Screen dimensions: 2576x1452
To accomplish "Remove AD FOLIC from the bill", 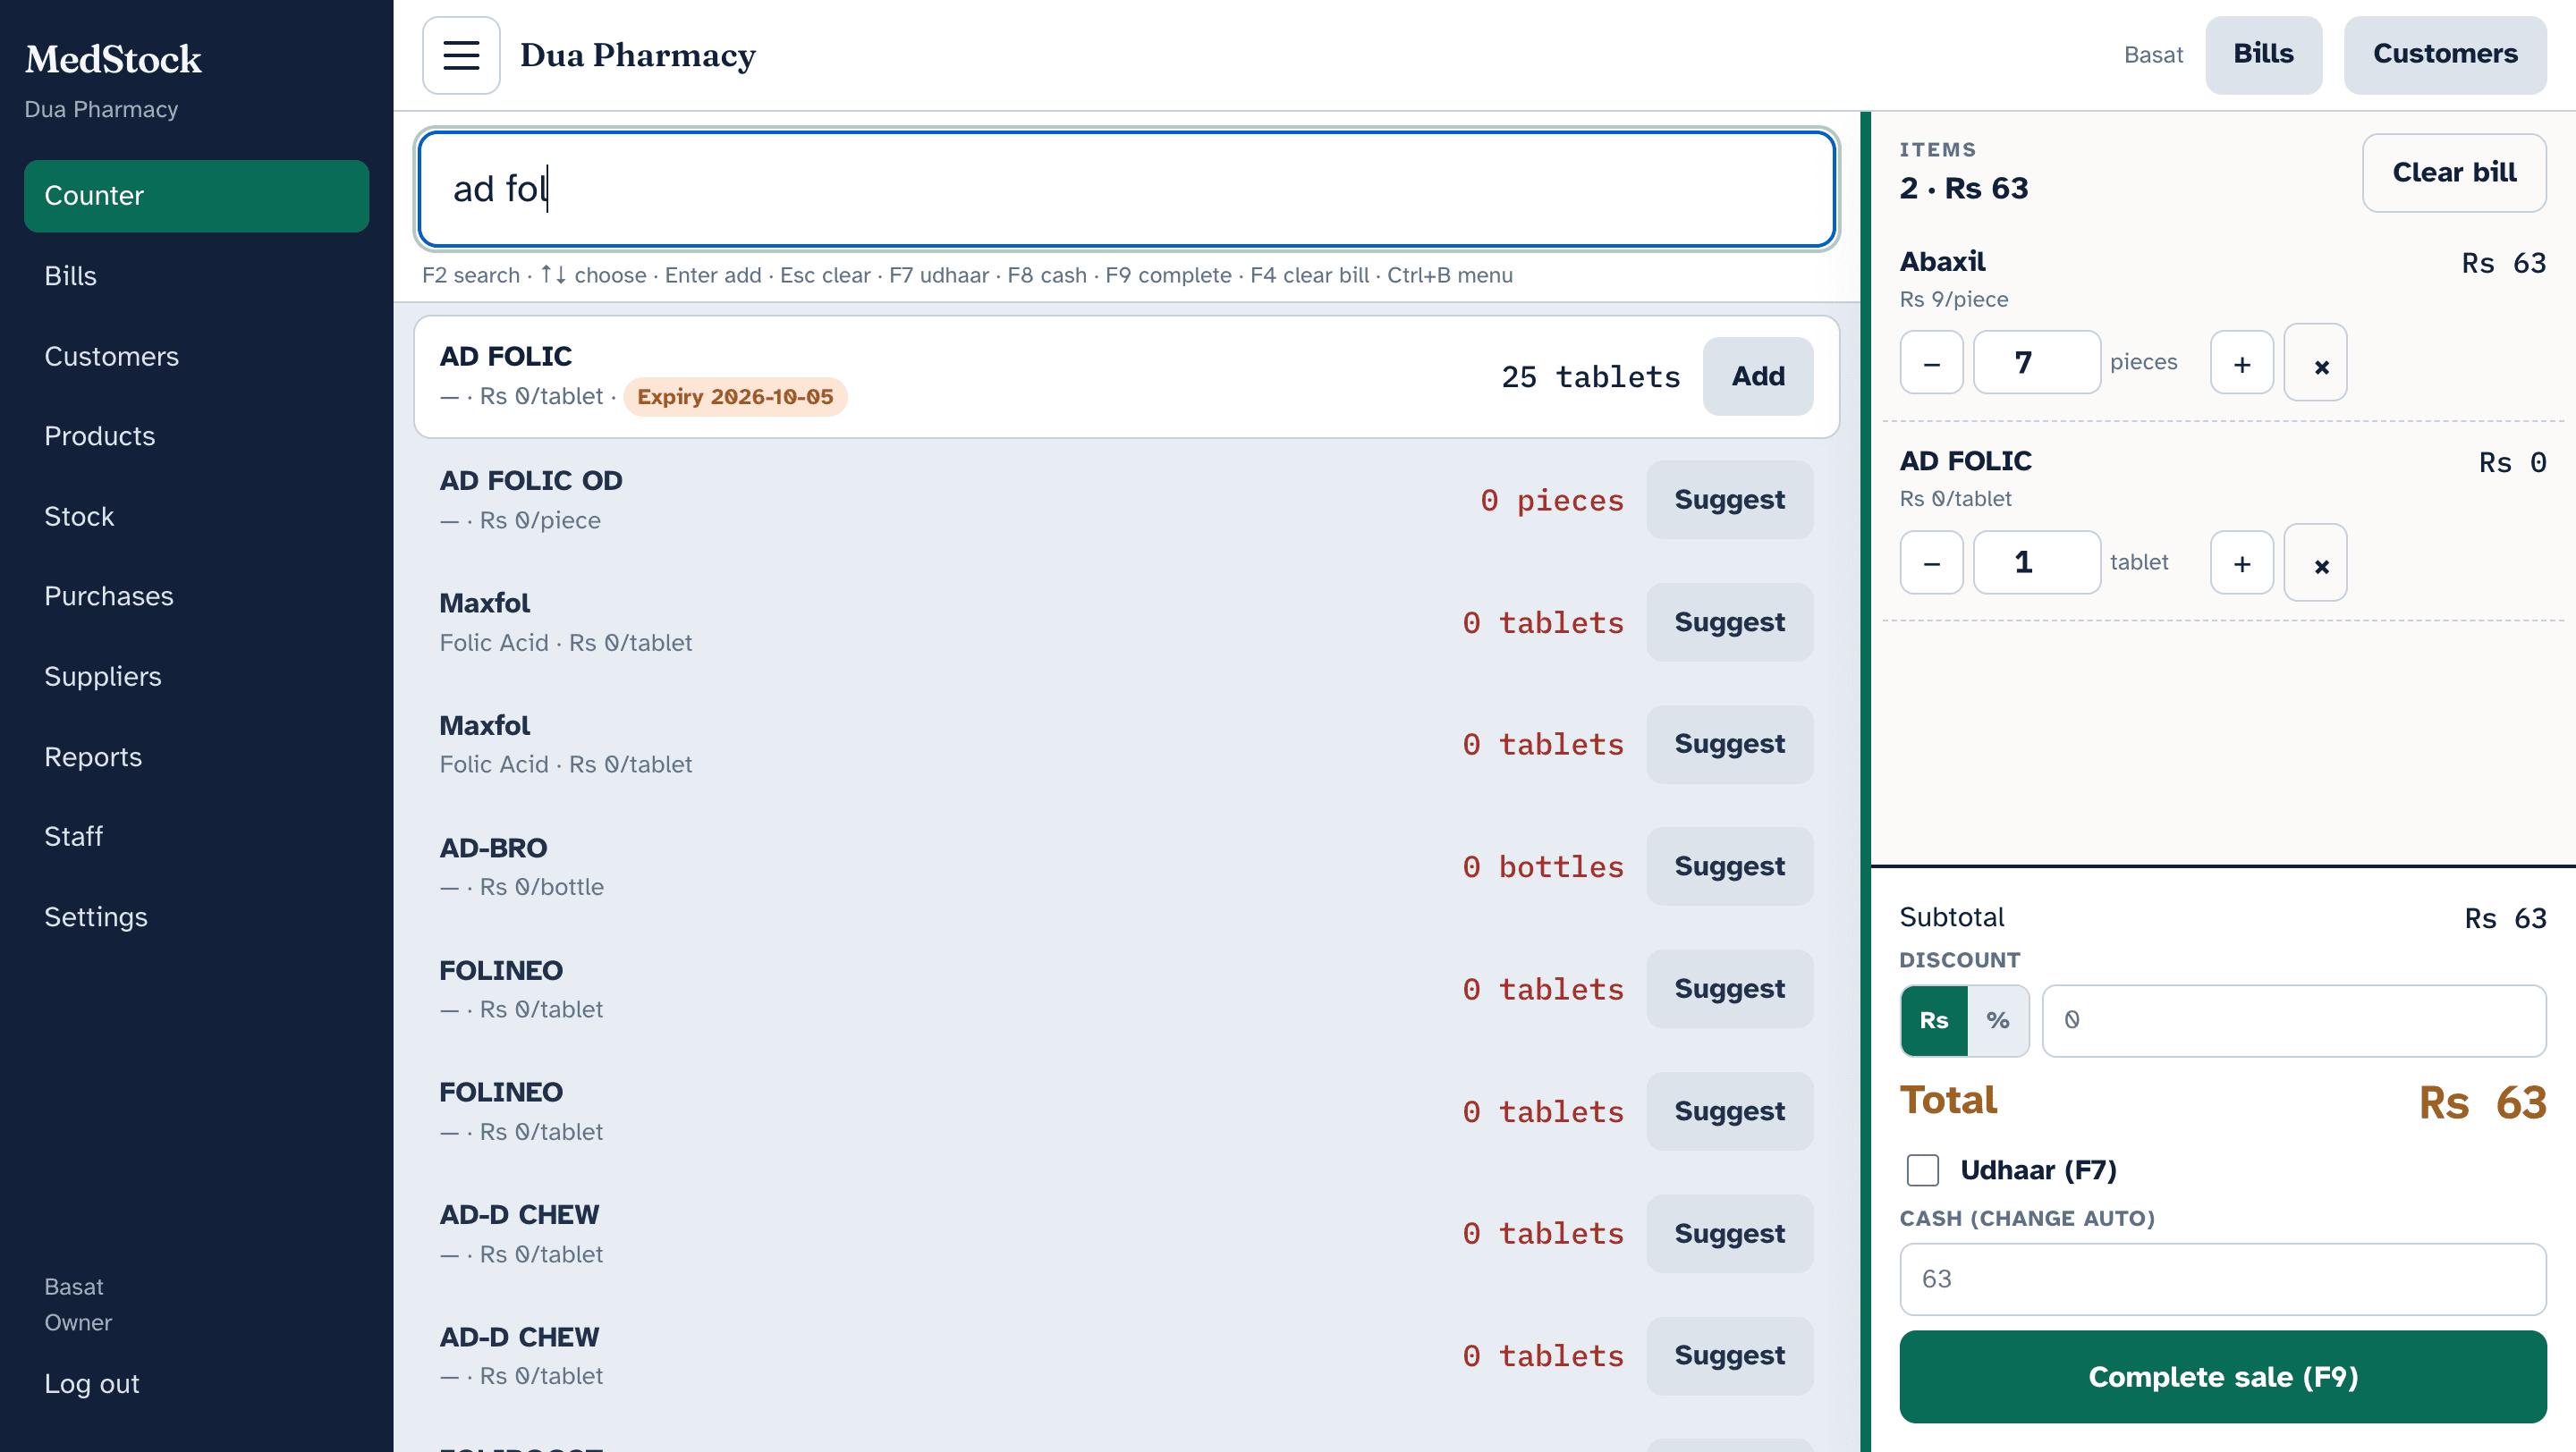I will point(2315,562).
